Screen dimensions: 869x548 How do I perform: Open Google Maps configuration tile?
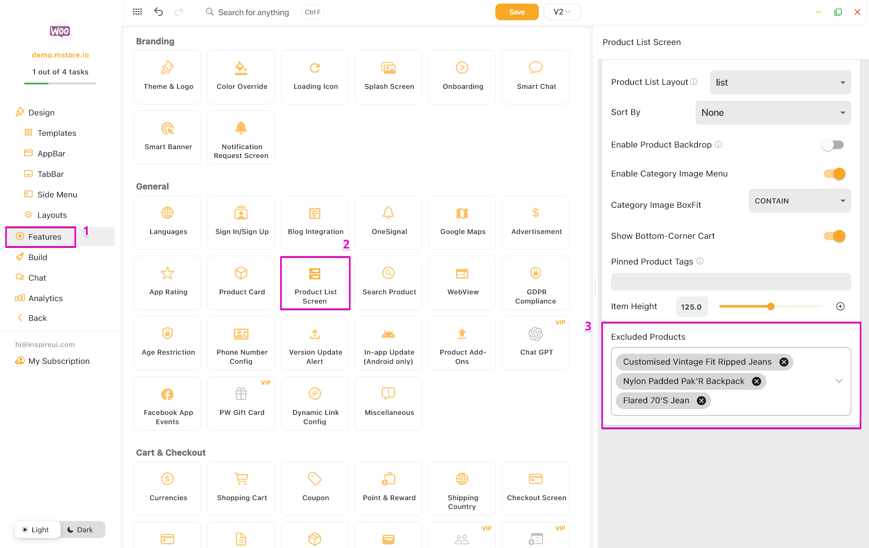(x=462, y=222)
